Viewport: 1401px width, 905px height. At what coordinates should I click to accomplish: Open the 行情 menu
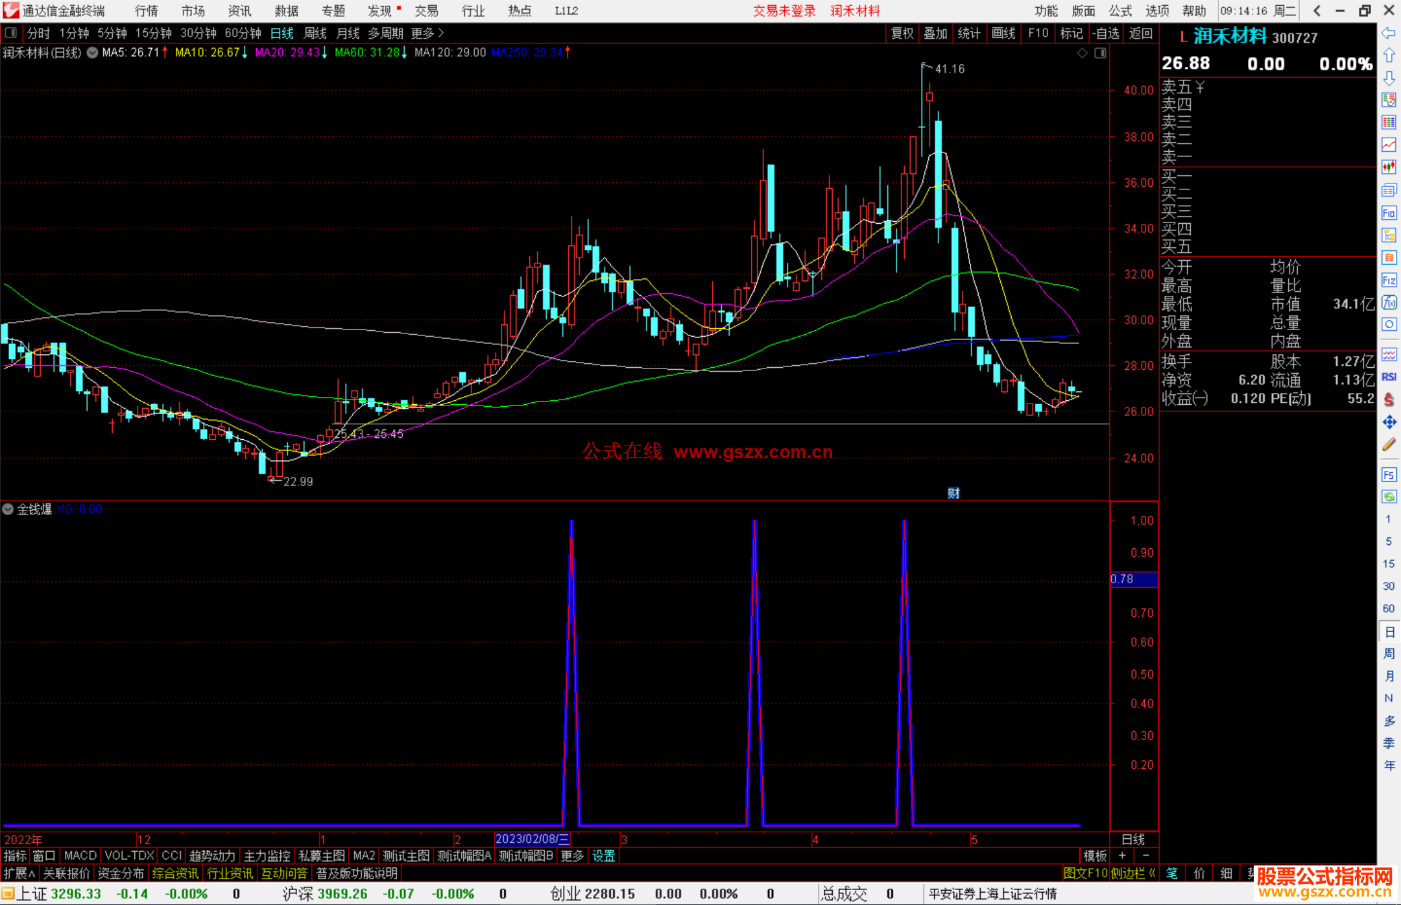(147, 11)
